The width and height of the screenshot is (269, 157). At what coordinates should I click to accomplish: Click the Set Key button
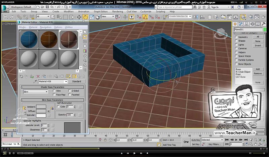(x=196, y=144)
